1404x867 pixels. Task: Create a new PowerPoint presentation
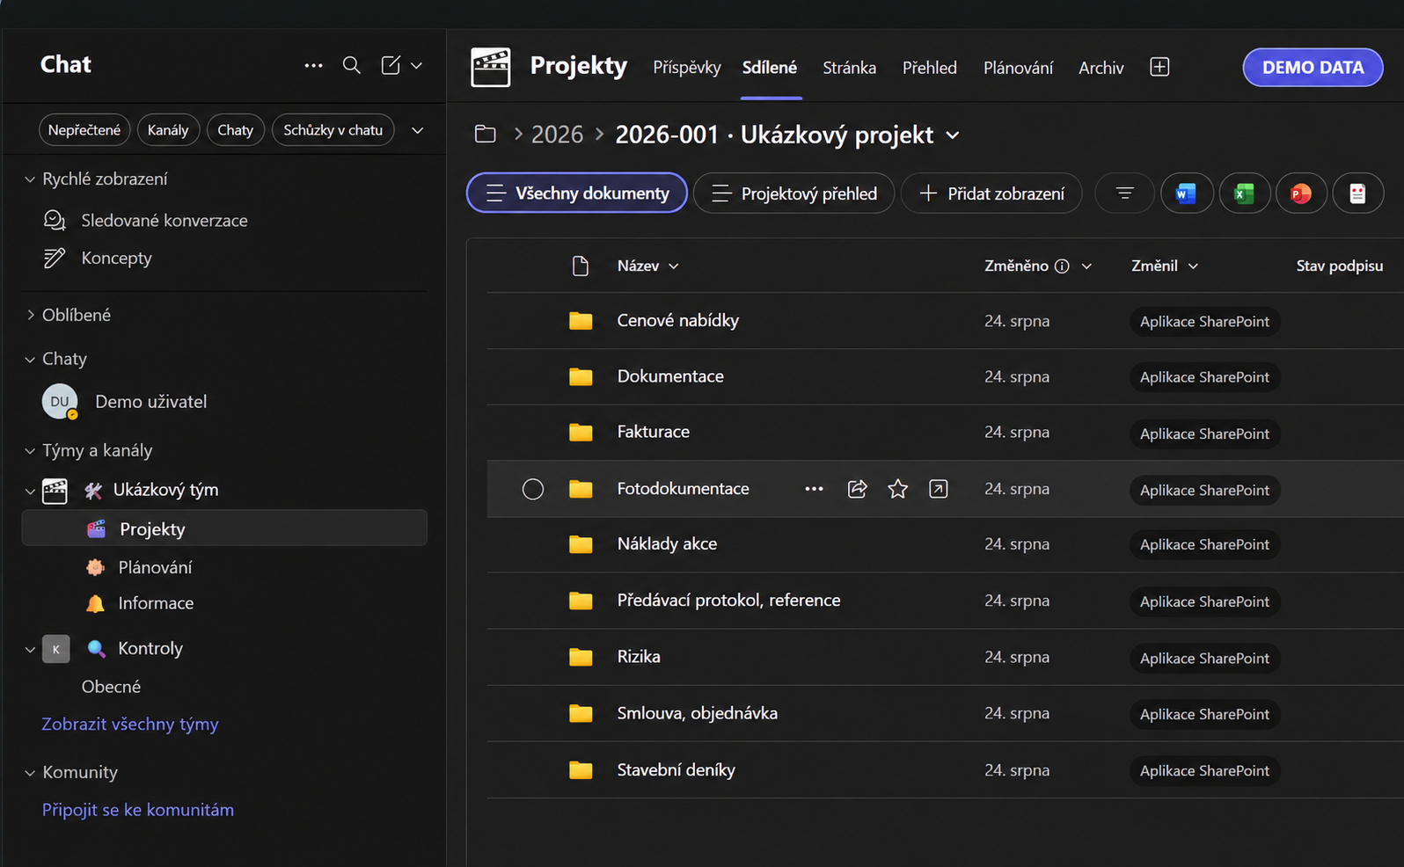(x=1301, y=193)
